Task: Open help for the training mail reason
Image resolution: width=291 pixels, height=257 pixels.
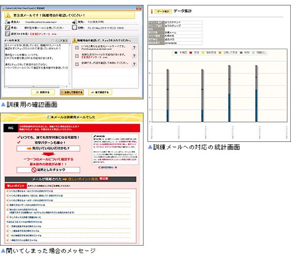Action: coord(134,64)
